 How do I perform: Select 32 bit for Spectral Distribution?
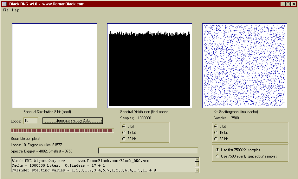(x=124, y=139)
